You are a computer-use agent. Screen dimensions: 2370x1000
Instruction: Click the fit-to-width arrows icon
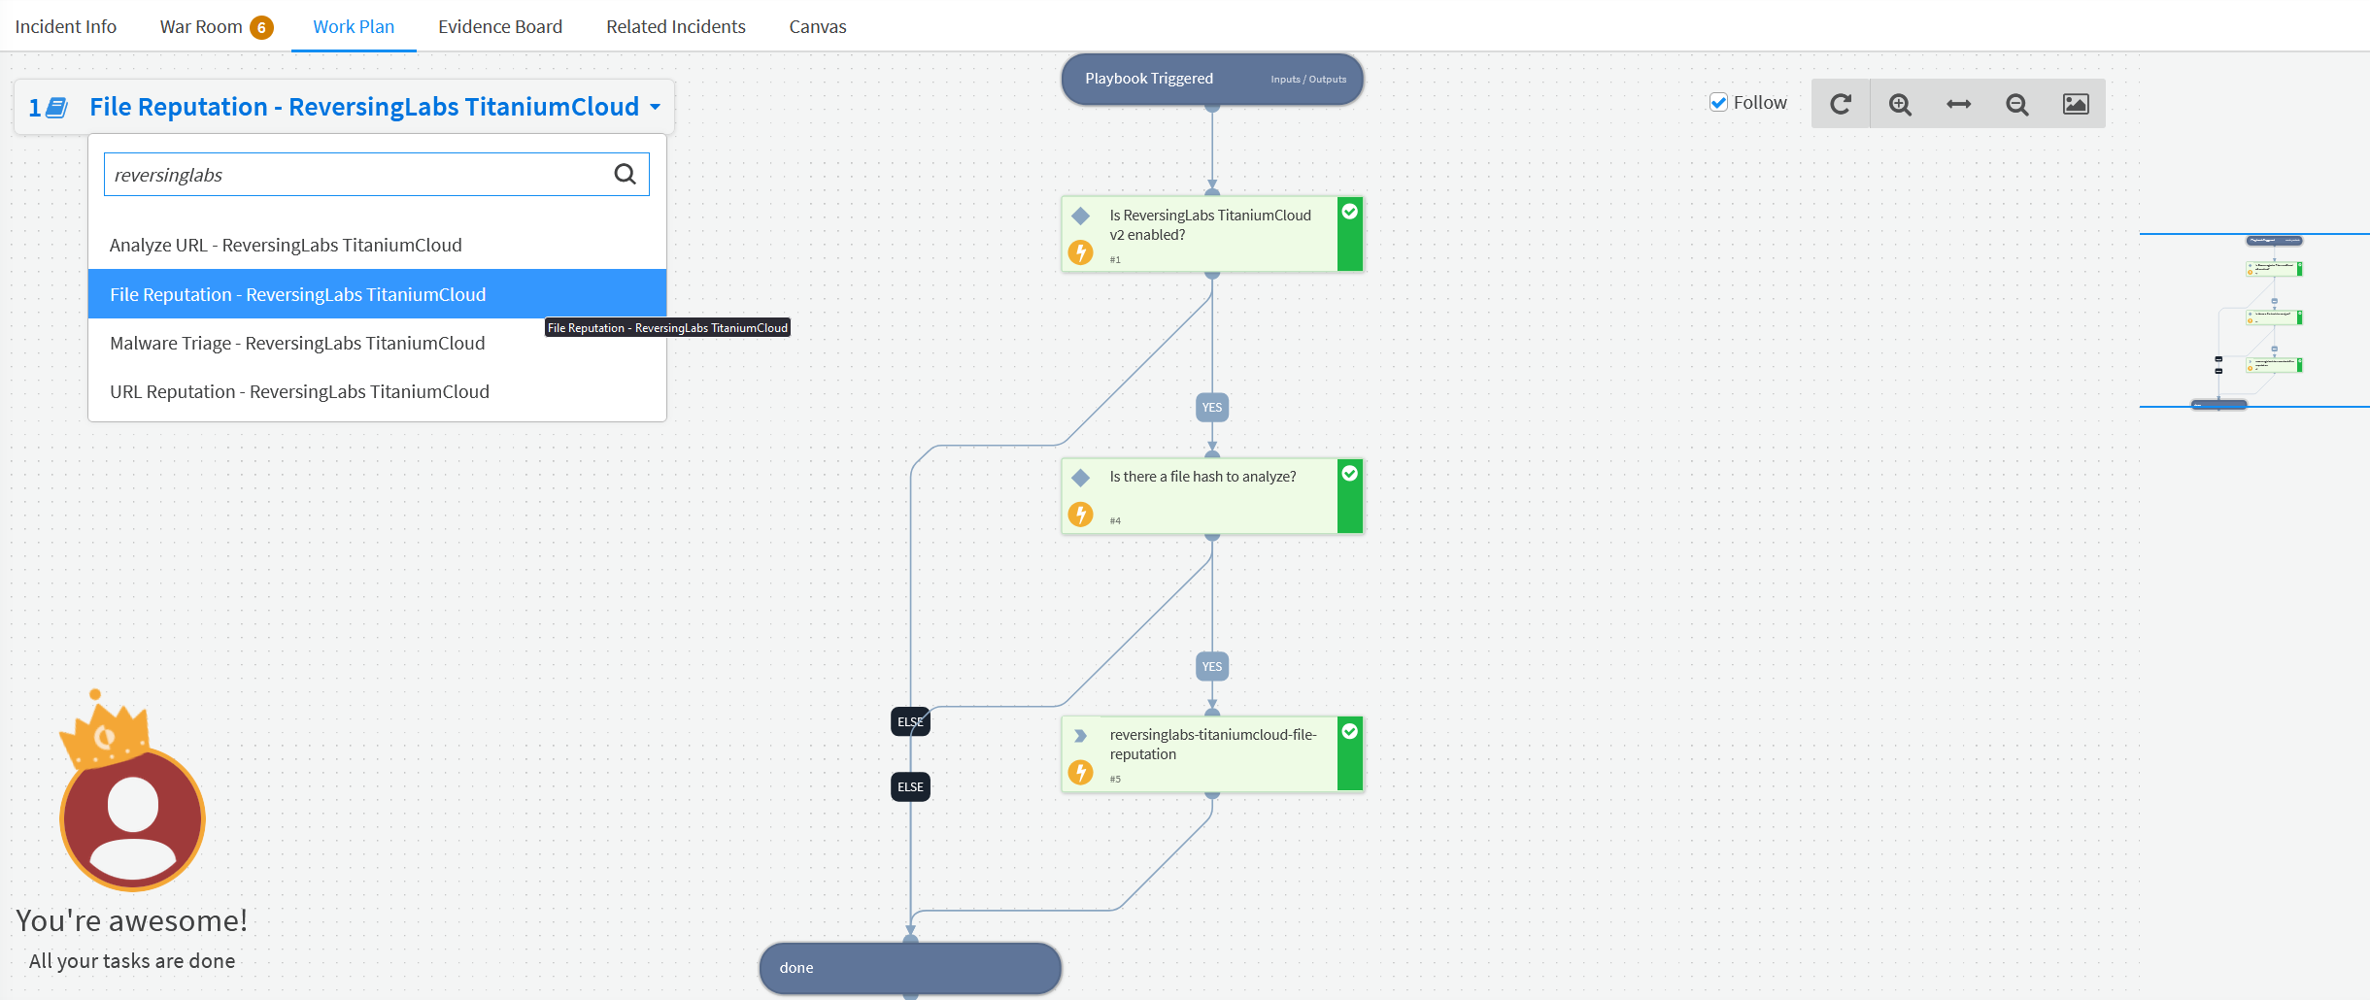coord(1959,104)
